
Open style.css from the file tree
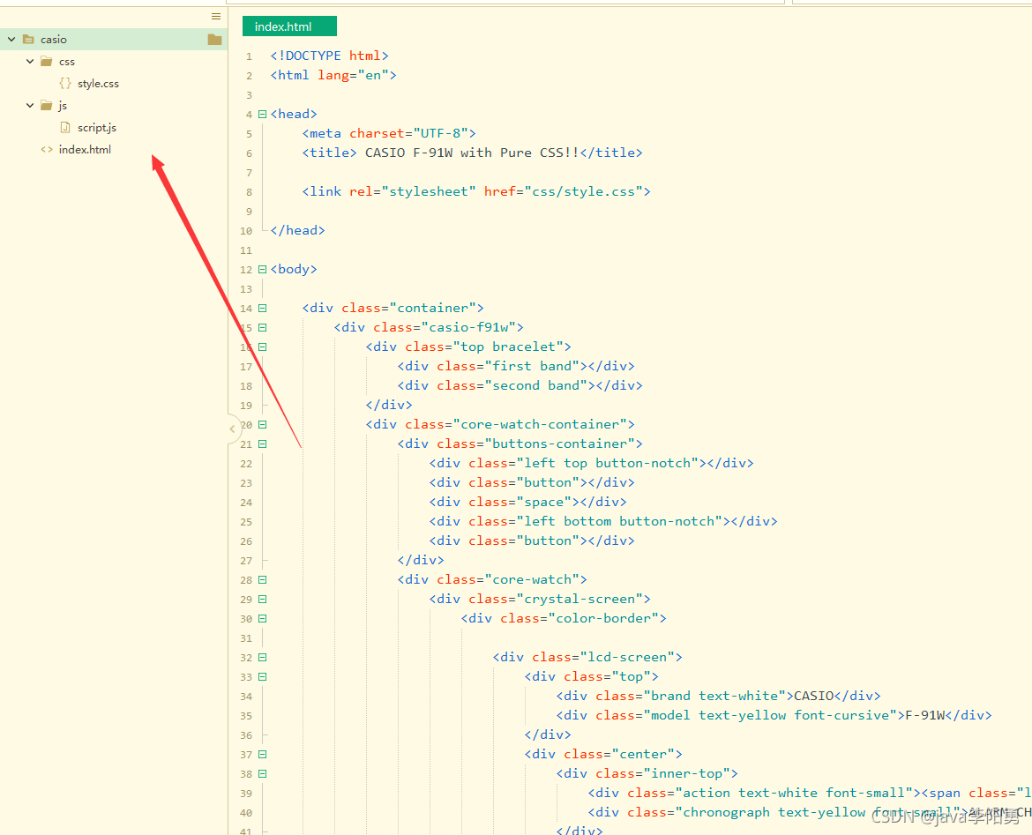tap(98, 84)
